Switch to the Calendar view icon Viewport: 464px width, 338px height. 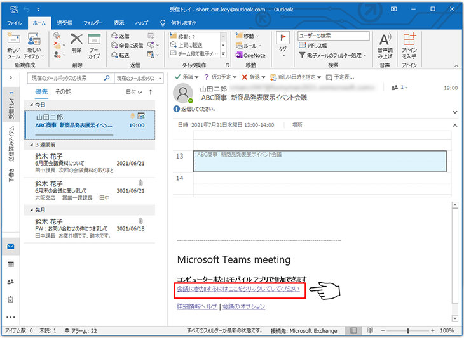[x=11, y=264]
